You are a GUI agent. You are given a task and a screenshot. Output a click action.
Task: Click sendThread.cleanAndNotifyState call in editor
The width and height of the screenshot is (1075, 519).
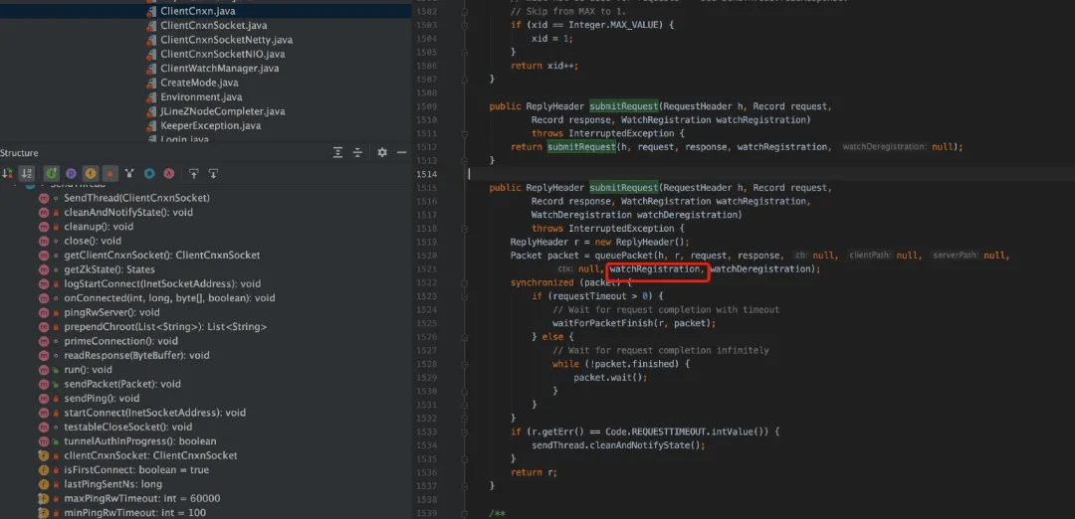(616, 445)
